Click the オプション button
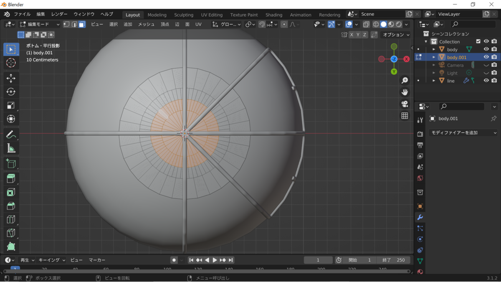The image size is (501, 282). tap(396, 35)
